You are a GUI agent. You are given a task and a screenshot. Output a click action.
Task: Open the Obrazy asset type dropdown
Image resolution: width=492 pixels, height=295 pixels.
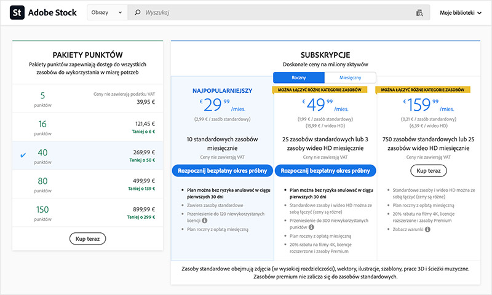pyautogui.click(x=107, y=12)
